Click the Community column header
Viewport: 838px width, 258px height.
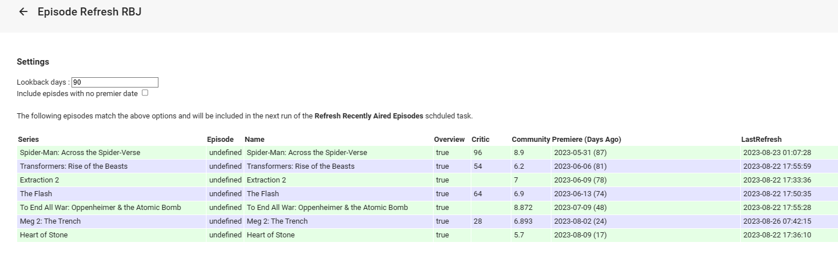coord(531,140)
